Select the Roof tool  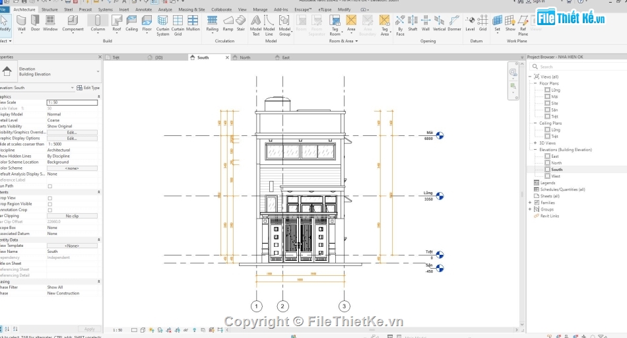[x=116, y=23]
